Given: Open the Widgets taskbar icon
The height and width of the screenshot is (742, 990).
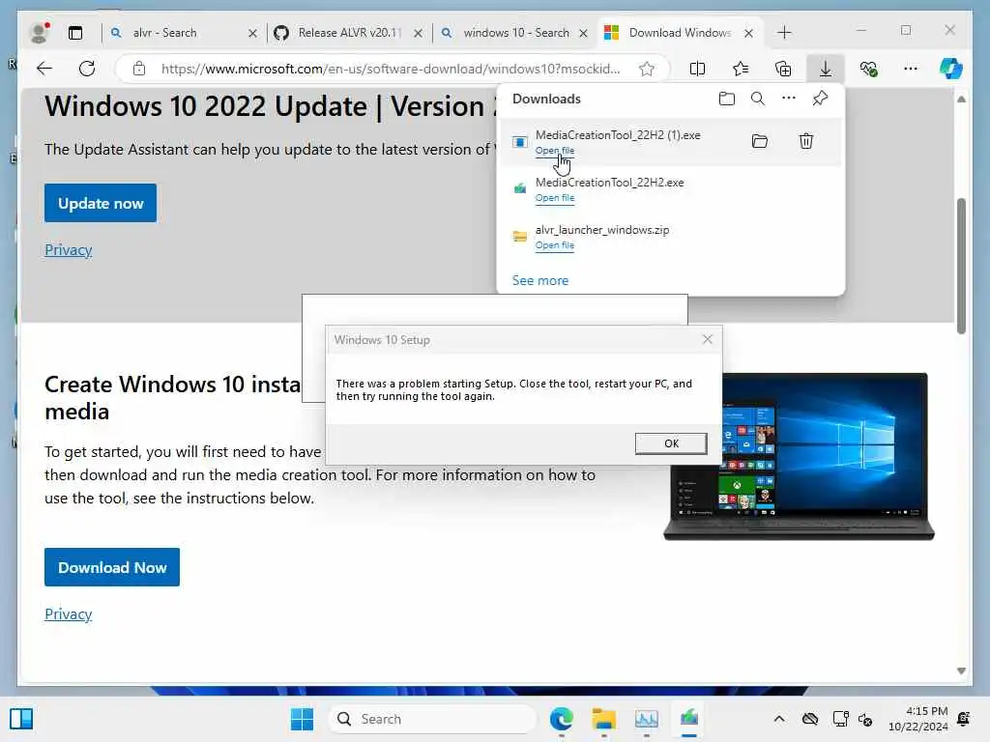Looking at the screenshot, I should click(21, 719).
